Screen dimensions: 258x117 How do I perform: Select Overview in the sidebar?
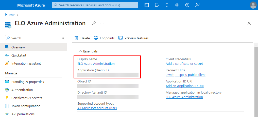pos(33,47)
